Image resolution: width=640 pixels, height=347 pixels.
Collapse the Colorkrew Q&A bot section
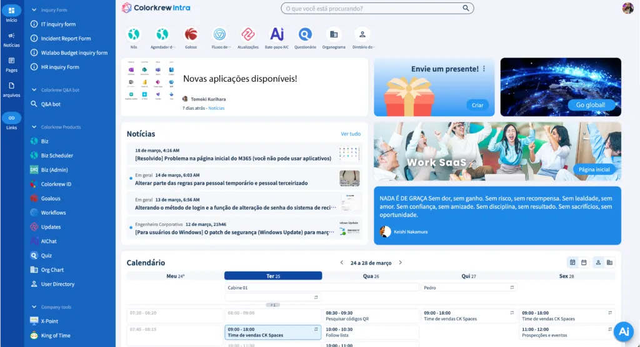click(34, 90)
